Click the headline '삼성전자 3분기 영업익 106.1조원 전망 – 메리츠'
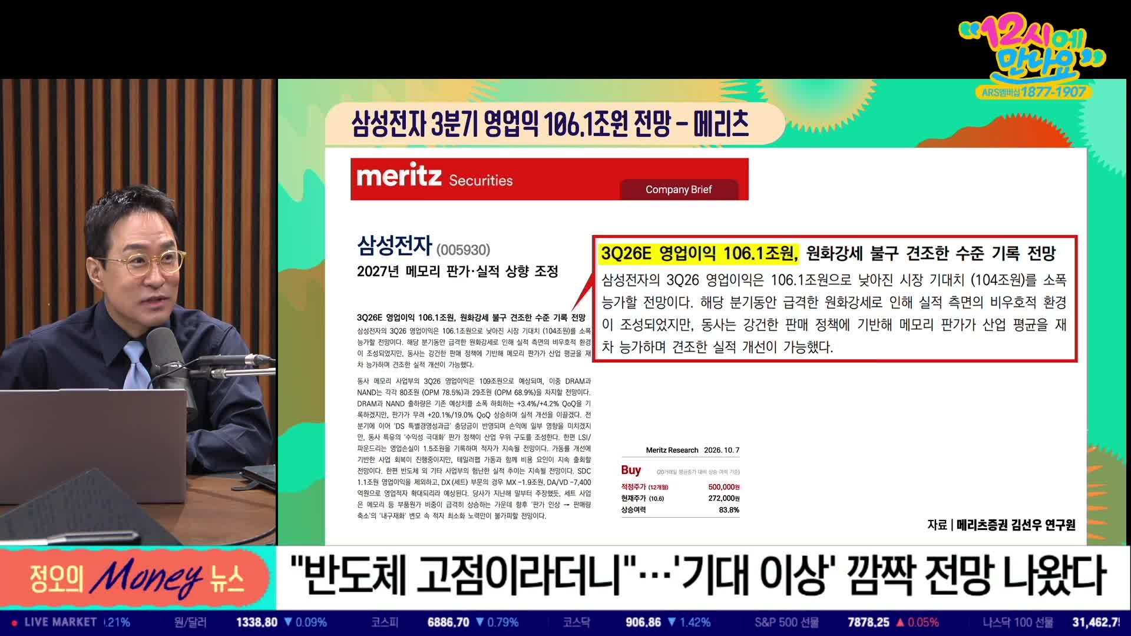 pyautogui.click(x=550, y=124)
